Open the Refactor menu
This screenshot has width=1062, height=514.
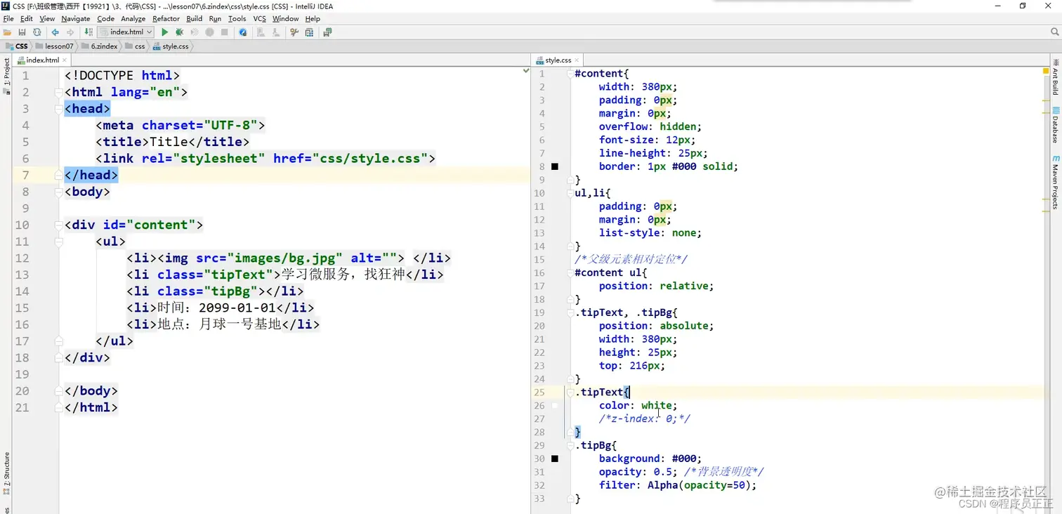click(166, 19)
